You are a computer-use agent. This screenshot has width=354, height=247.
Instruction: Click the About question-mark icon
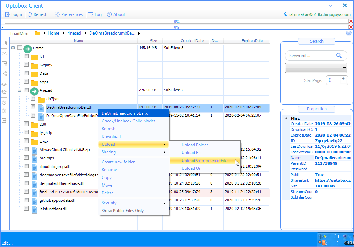click(109, 14)
